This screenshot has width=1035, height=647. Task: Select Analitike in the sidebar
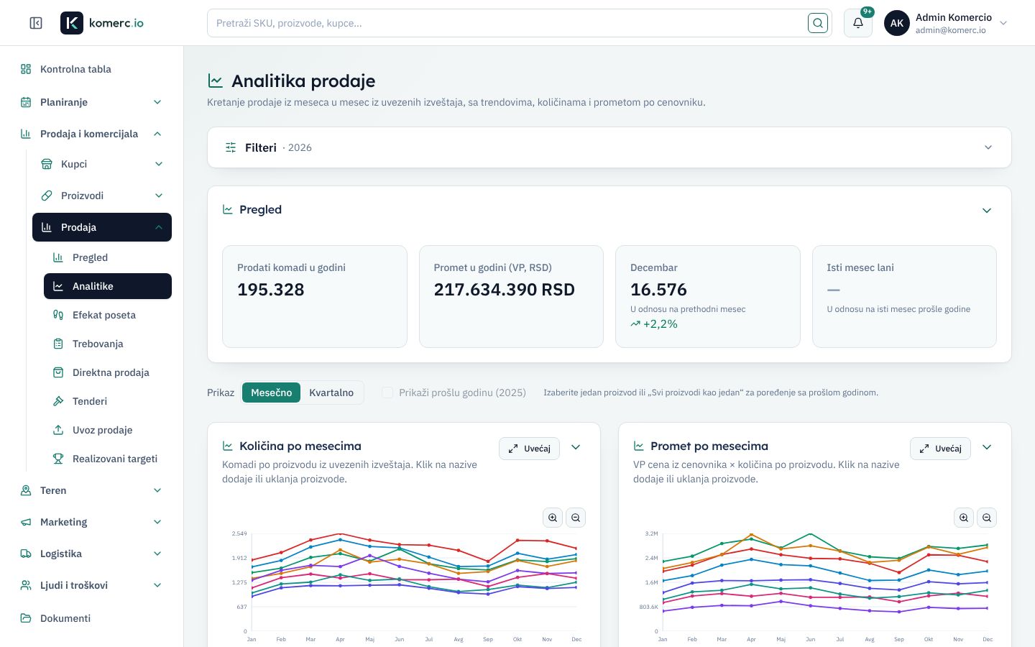(x=108, y=286)
